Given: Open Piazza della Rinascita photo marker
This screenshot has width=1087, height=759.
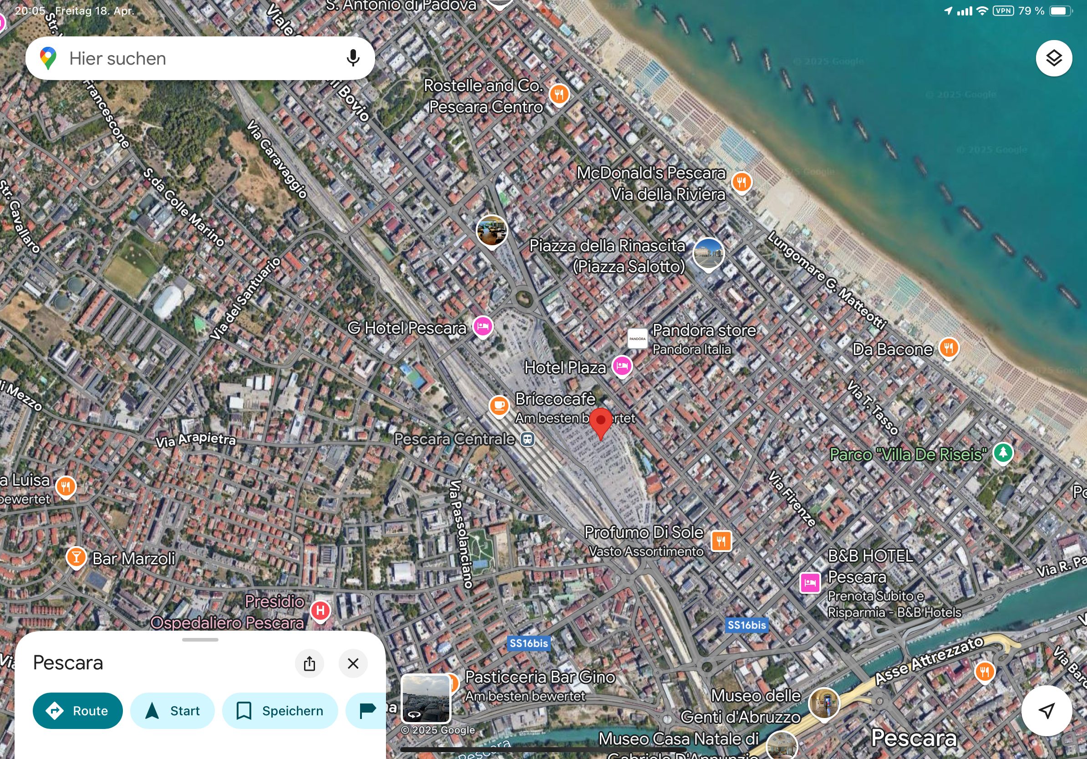Looking at the screenshot, I should (x=708, y=253).
